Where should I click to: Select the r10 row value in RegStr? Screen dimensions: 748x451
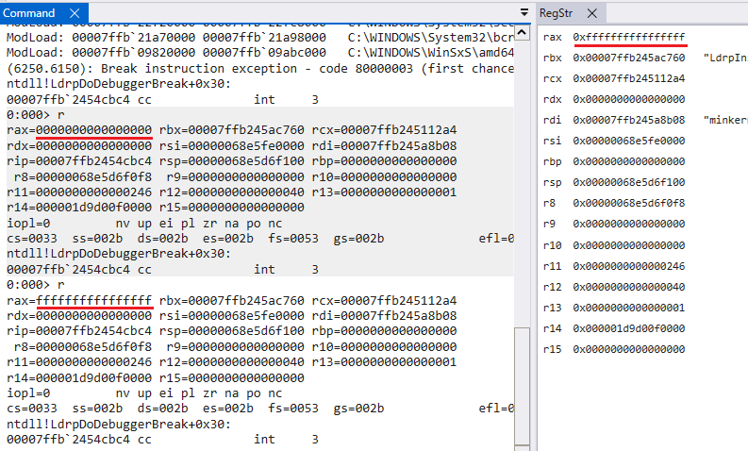[x=629, y=245]
